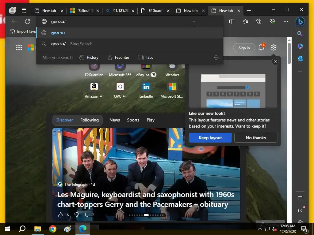Open Settings and more ellipsis menu

[x=286, y=21]
